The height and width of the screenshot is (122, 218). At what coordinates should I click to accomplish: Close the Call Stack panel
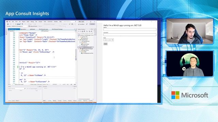point(76,87)
